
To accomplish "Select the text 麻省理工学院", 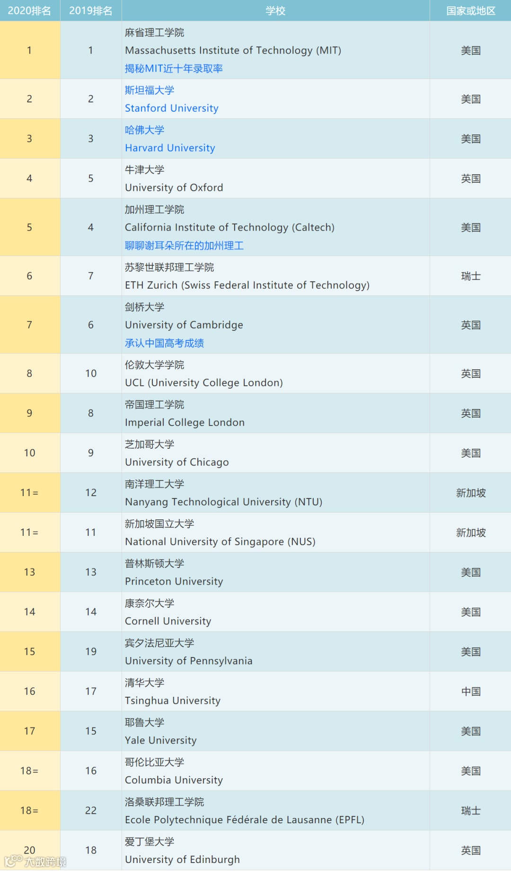I will (x=154, y=33).
